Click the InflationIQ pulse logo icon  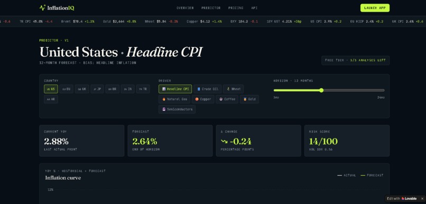pyautogui.click(x=42, y=8)
